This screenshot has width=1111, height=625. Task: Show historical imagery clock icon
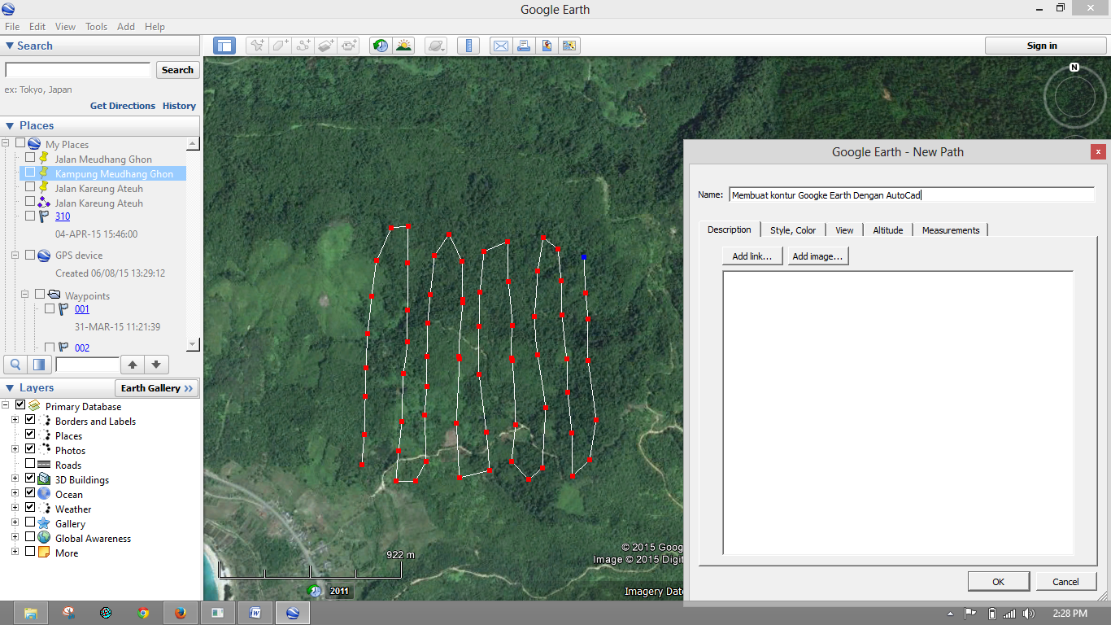coord(381,46)
